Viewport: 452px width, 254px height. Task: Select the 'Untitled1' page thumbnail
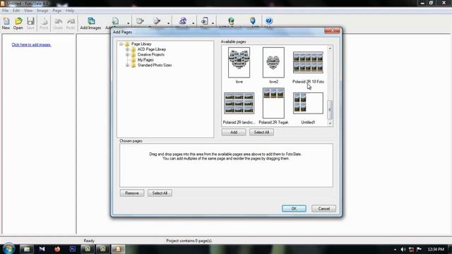308,103
